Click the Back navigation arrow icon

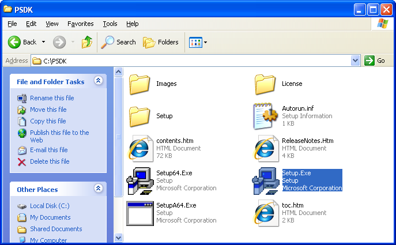point(16,42)
